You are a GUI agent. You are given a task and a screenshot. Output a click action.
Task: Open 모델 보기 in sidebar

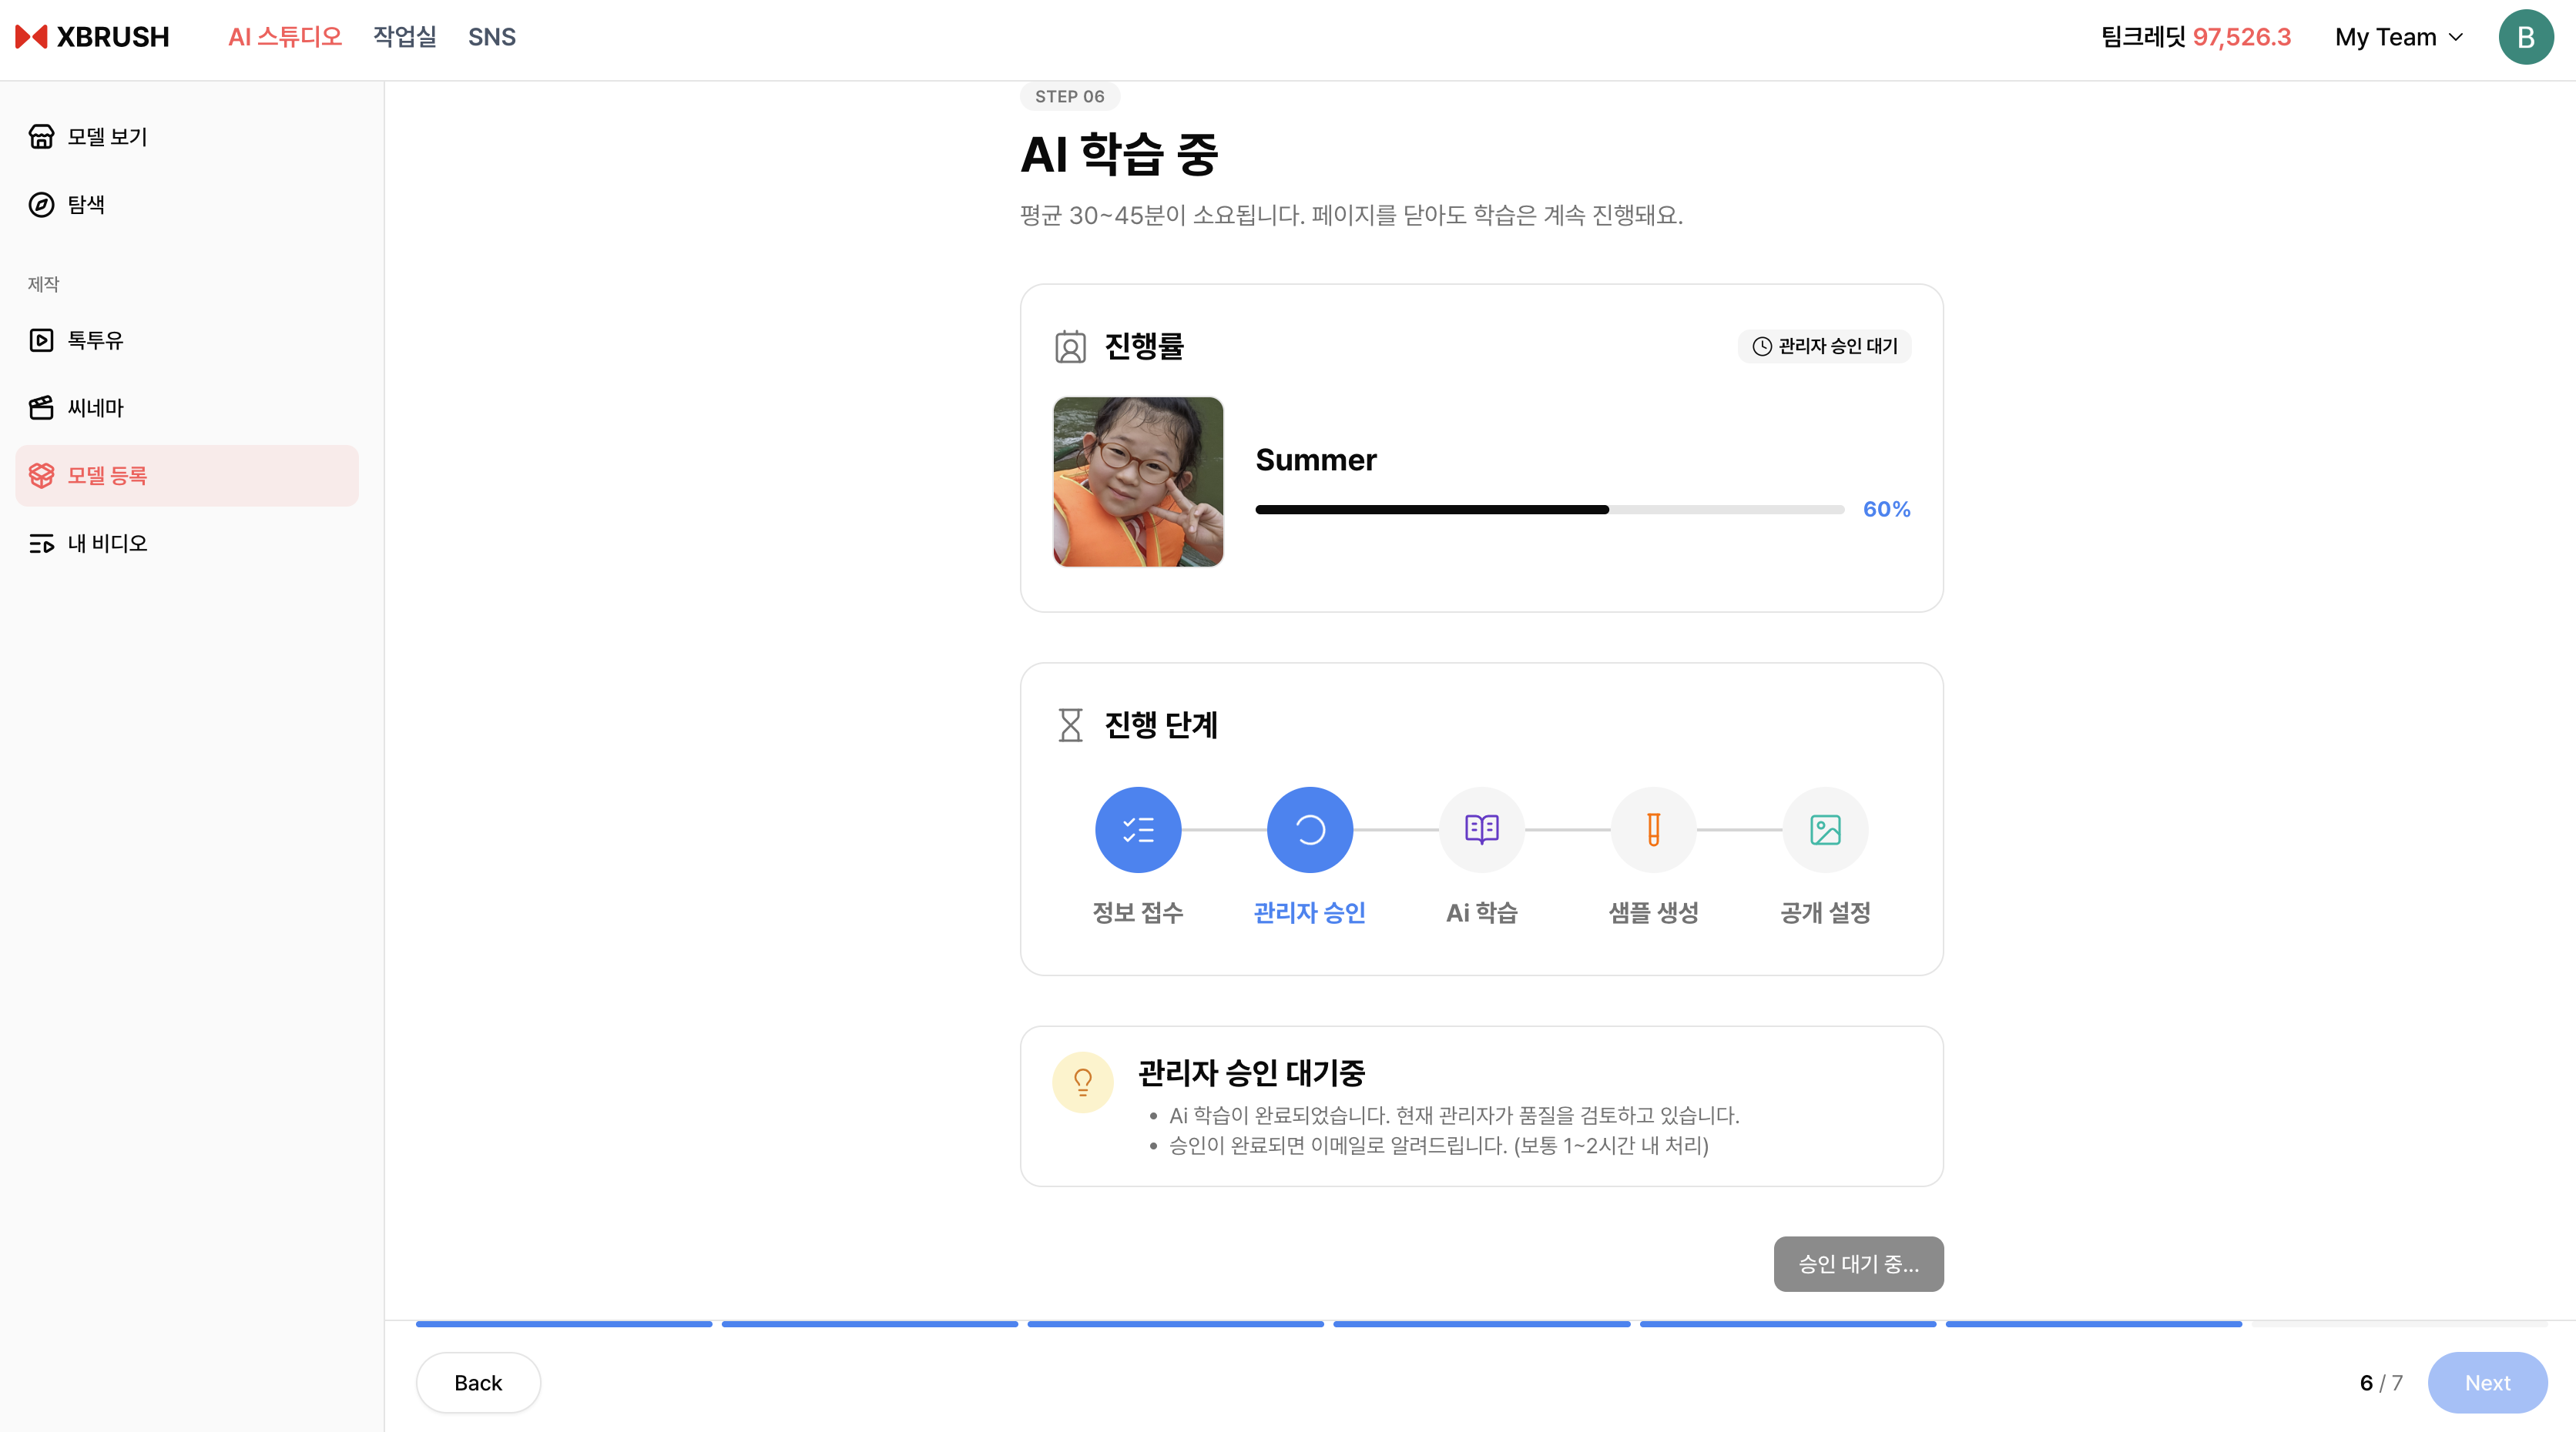pyautogui.click(x=187, y=136)
